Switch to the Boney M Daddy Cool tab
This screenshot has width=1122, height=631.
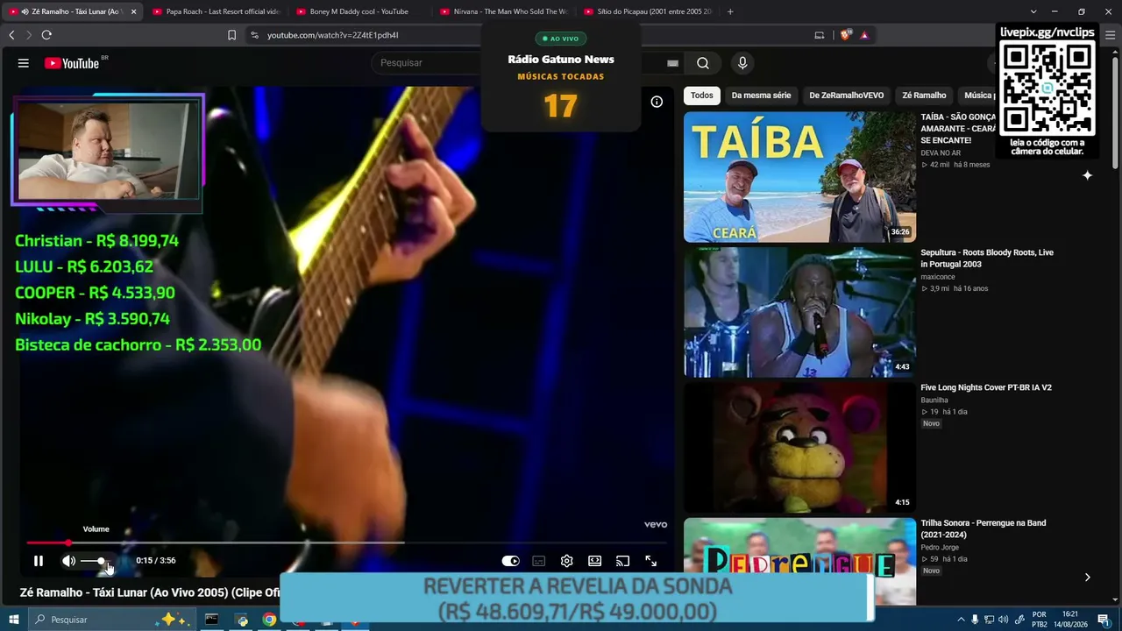click(359, 11)
